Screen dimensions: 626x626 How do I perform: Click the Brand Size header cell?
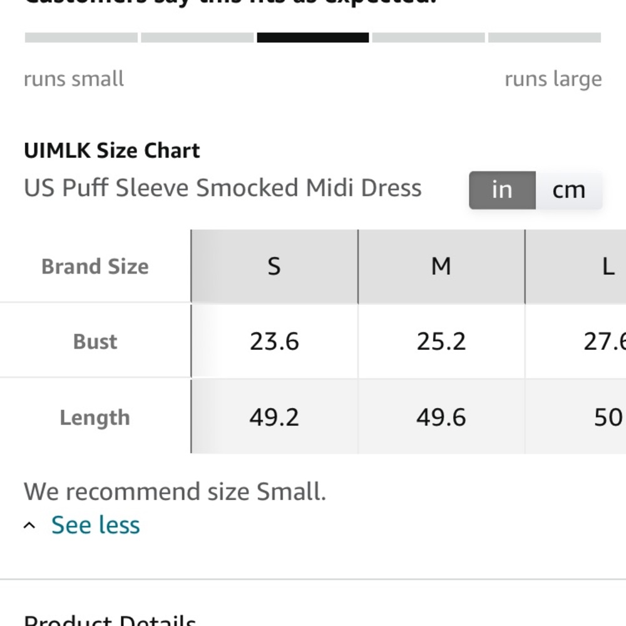95,266
